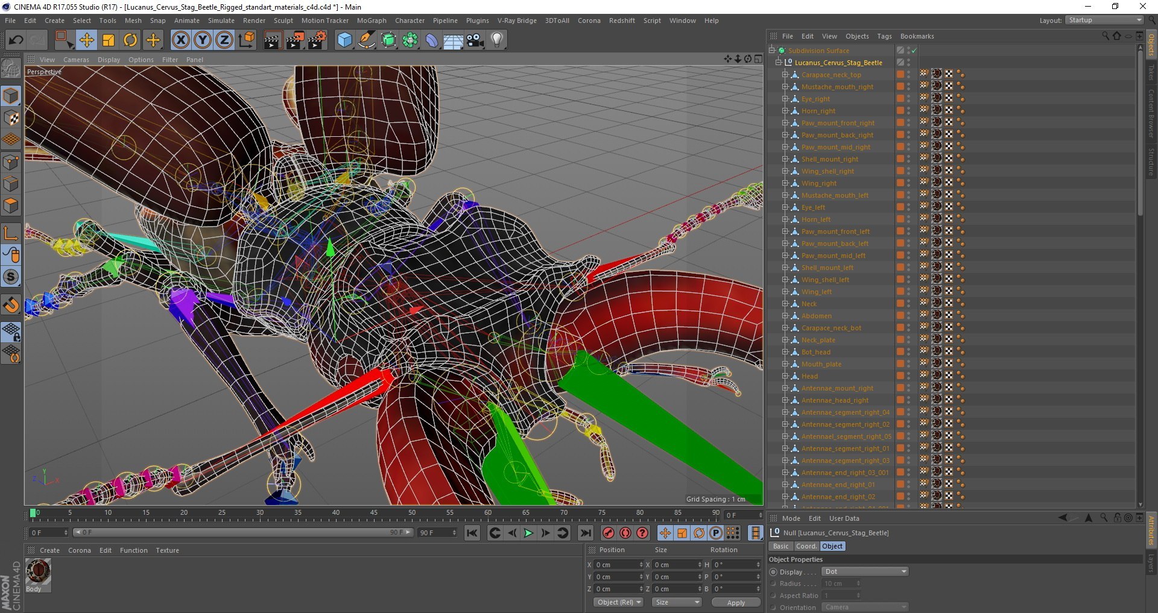The height and width of the screenshot is (613, 1158).
Task: Collapse the Subdivision Surface hierarchy
Action: (771, 50)
